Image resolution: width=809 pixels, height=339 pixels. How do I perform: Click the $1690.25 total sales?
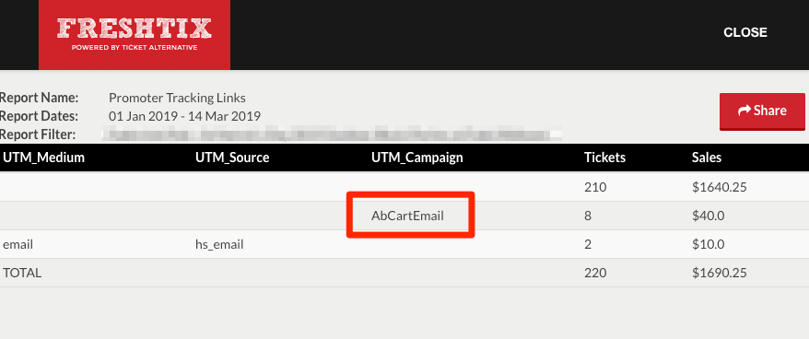[x=720, y=273]
